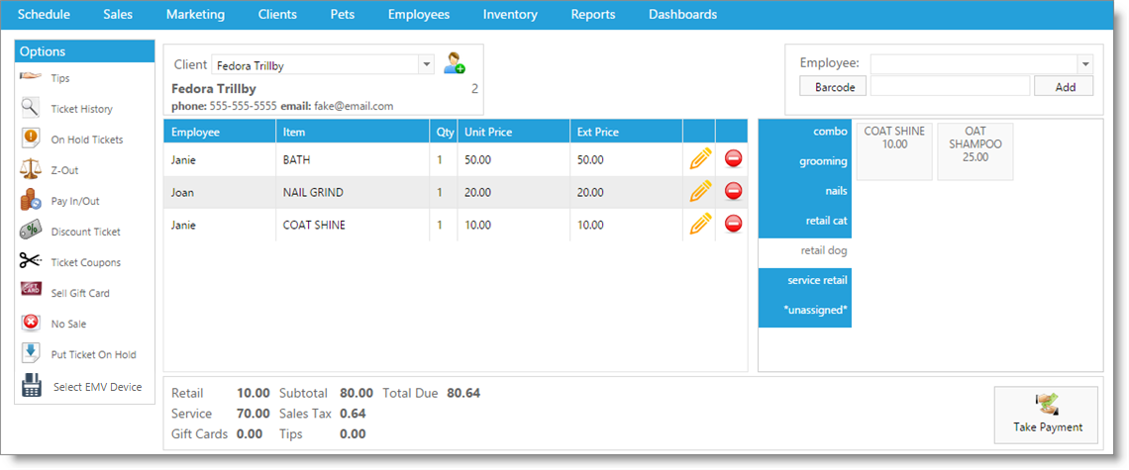The height and width of the screenshot is (470, 1129).
Task: Open the Marketing menu
Action: click(x=195, y=15)
